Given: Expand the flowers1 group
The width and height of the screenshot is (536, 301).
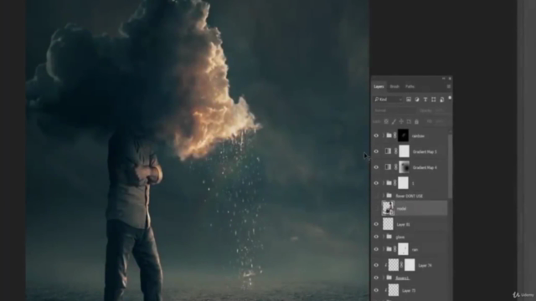Looking at the screenshot, I should tap(384, 278).
